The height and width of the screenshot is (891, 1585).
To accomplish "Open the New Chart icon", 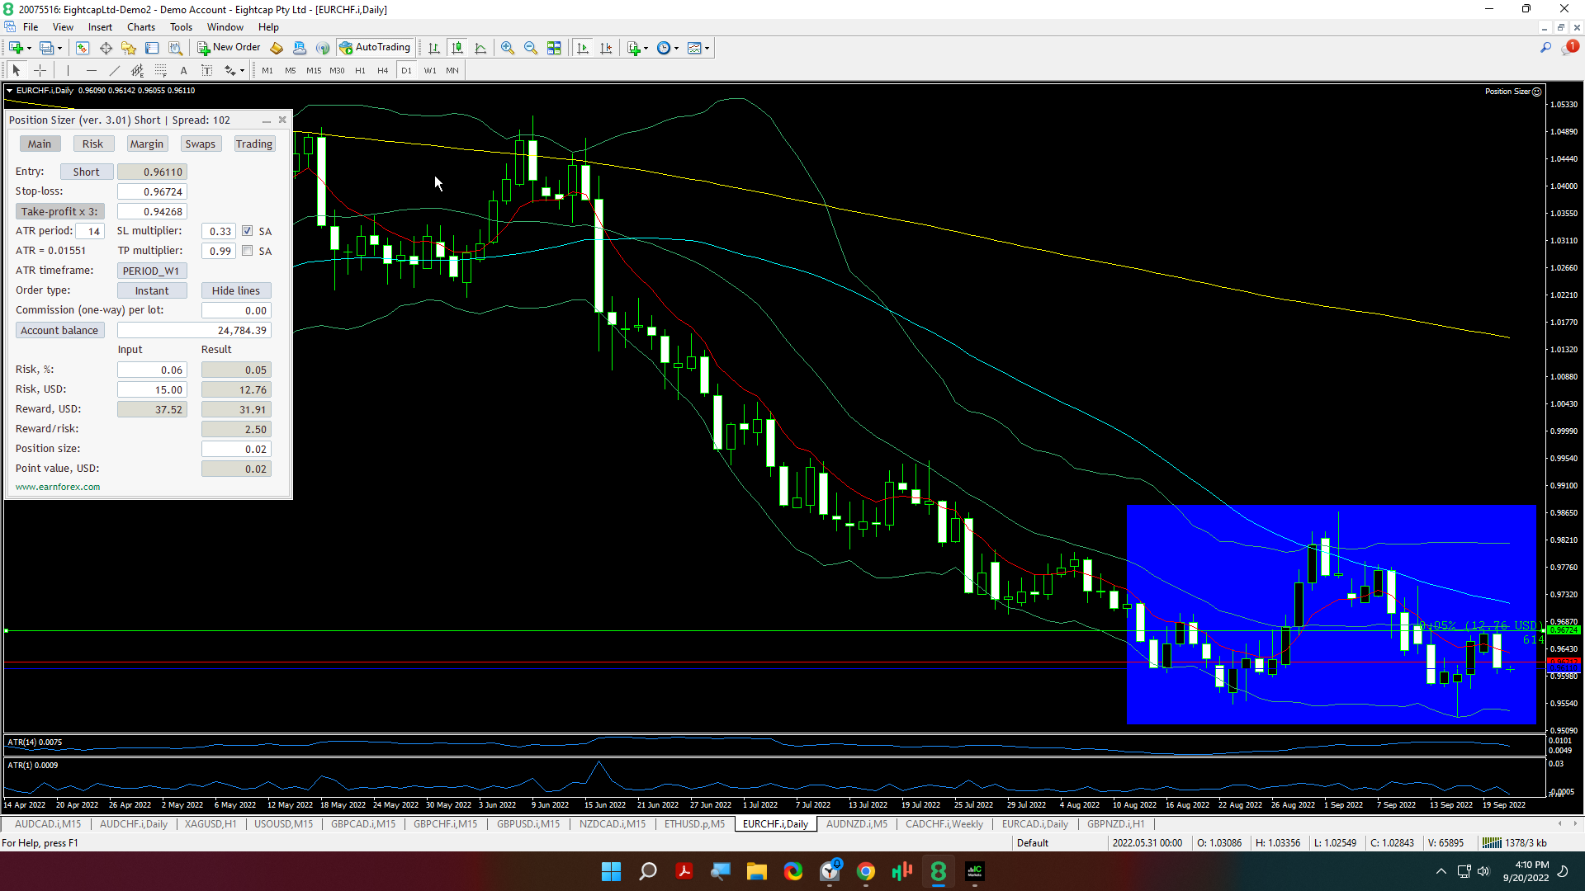I will 15,48.
